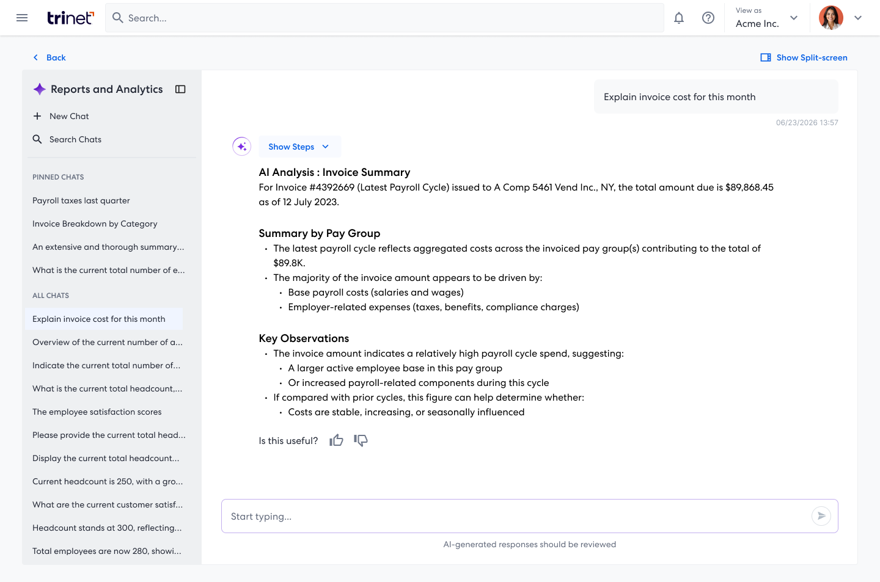Open the hamburger navigation menu
The width and height of the screenshot is (880, 582).
(x=22, y=18)
